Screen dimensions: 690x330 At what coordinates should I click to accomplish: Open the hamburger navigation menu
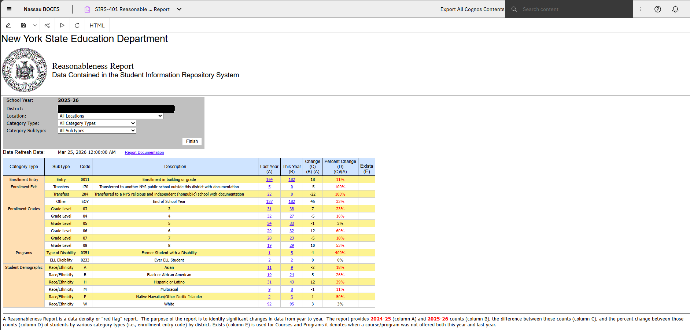click(9, 9)
